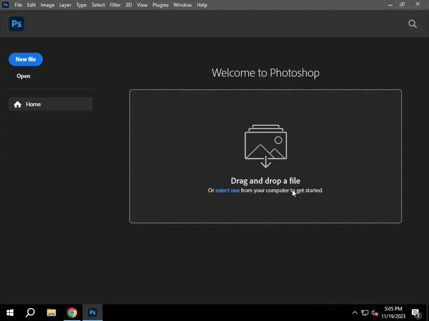Viewport: 429px width, 321px height.
Task: Click the Open button in sidebar
Action: tap(23, 76)
